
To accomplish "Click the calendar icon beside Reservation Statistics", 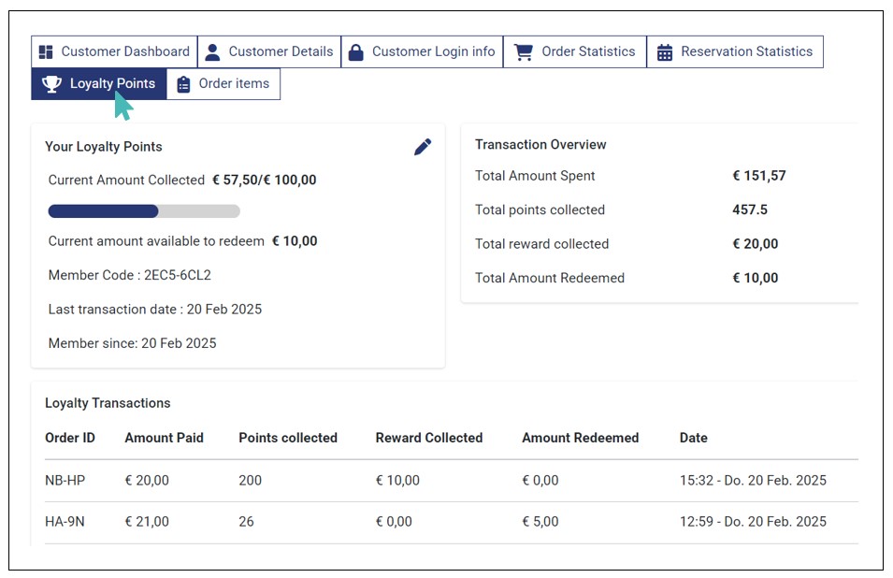I will tap(665, 51).
